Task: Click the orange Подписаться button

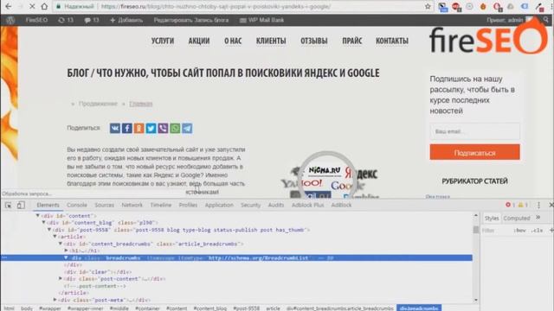Action: 474,152
